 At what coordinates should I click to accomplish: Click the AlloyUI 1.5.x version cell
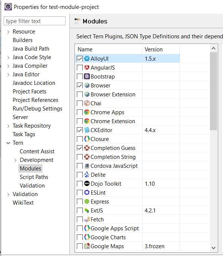tap(161, 59)
